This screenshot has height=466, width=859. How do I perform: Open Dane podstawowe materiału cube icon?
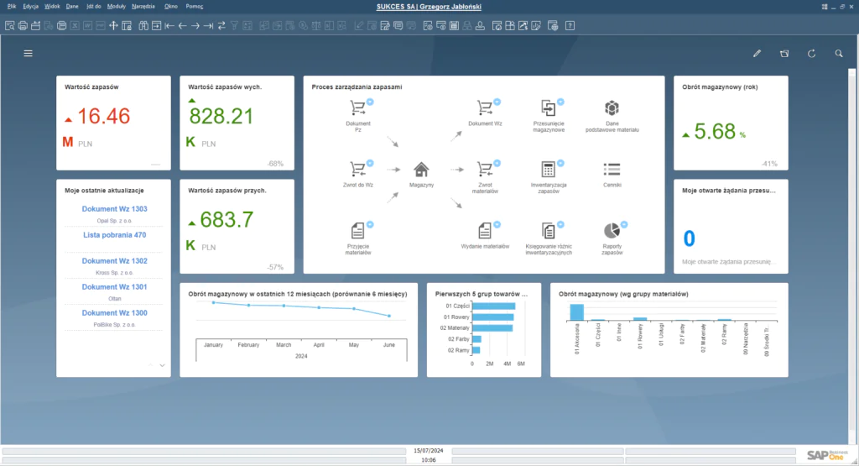pos(612,108)
